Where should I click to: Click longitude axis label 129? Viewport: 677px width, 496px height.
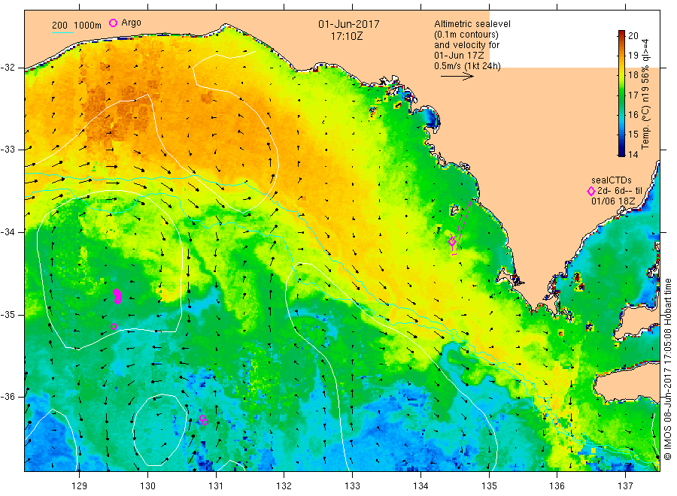pos(80,486)
